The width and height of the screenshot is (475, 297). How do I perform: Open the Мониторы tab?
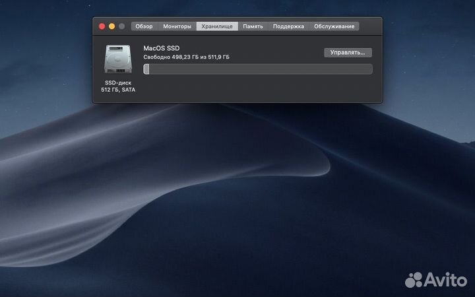(x=177, y=26)
